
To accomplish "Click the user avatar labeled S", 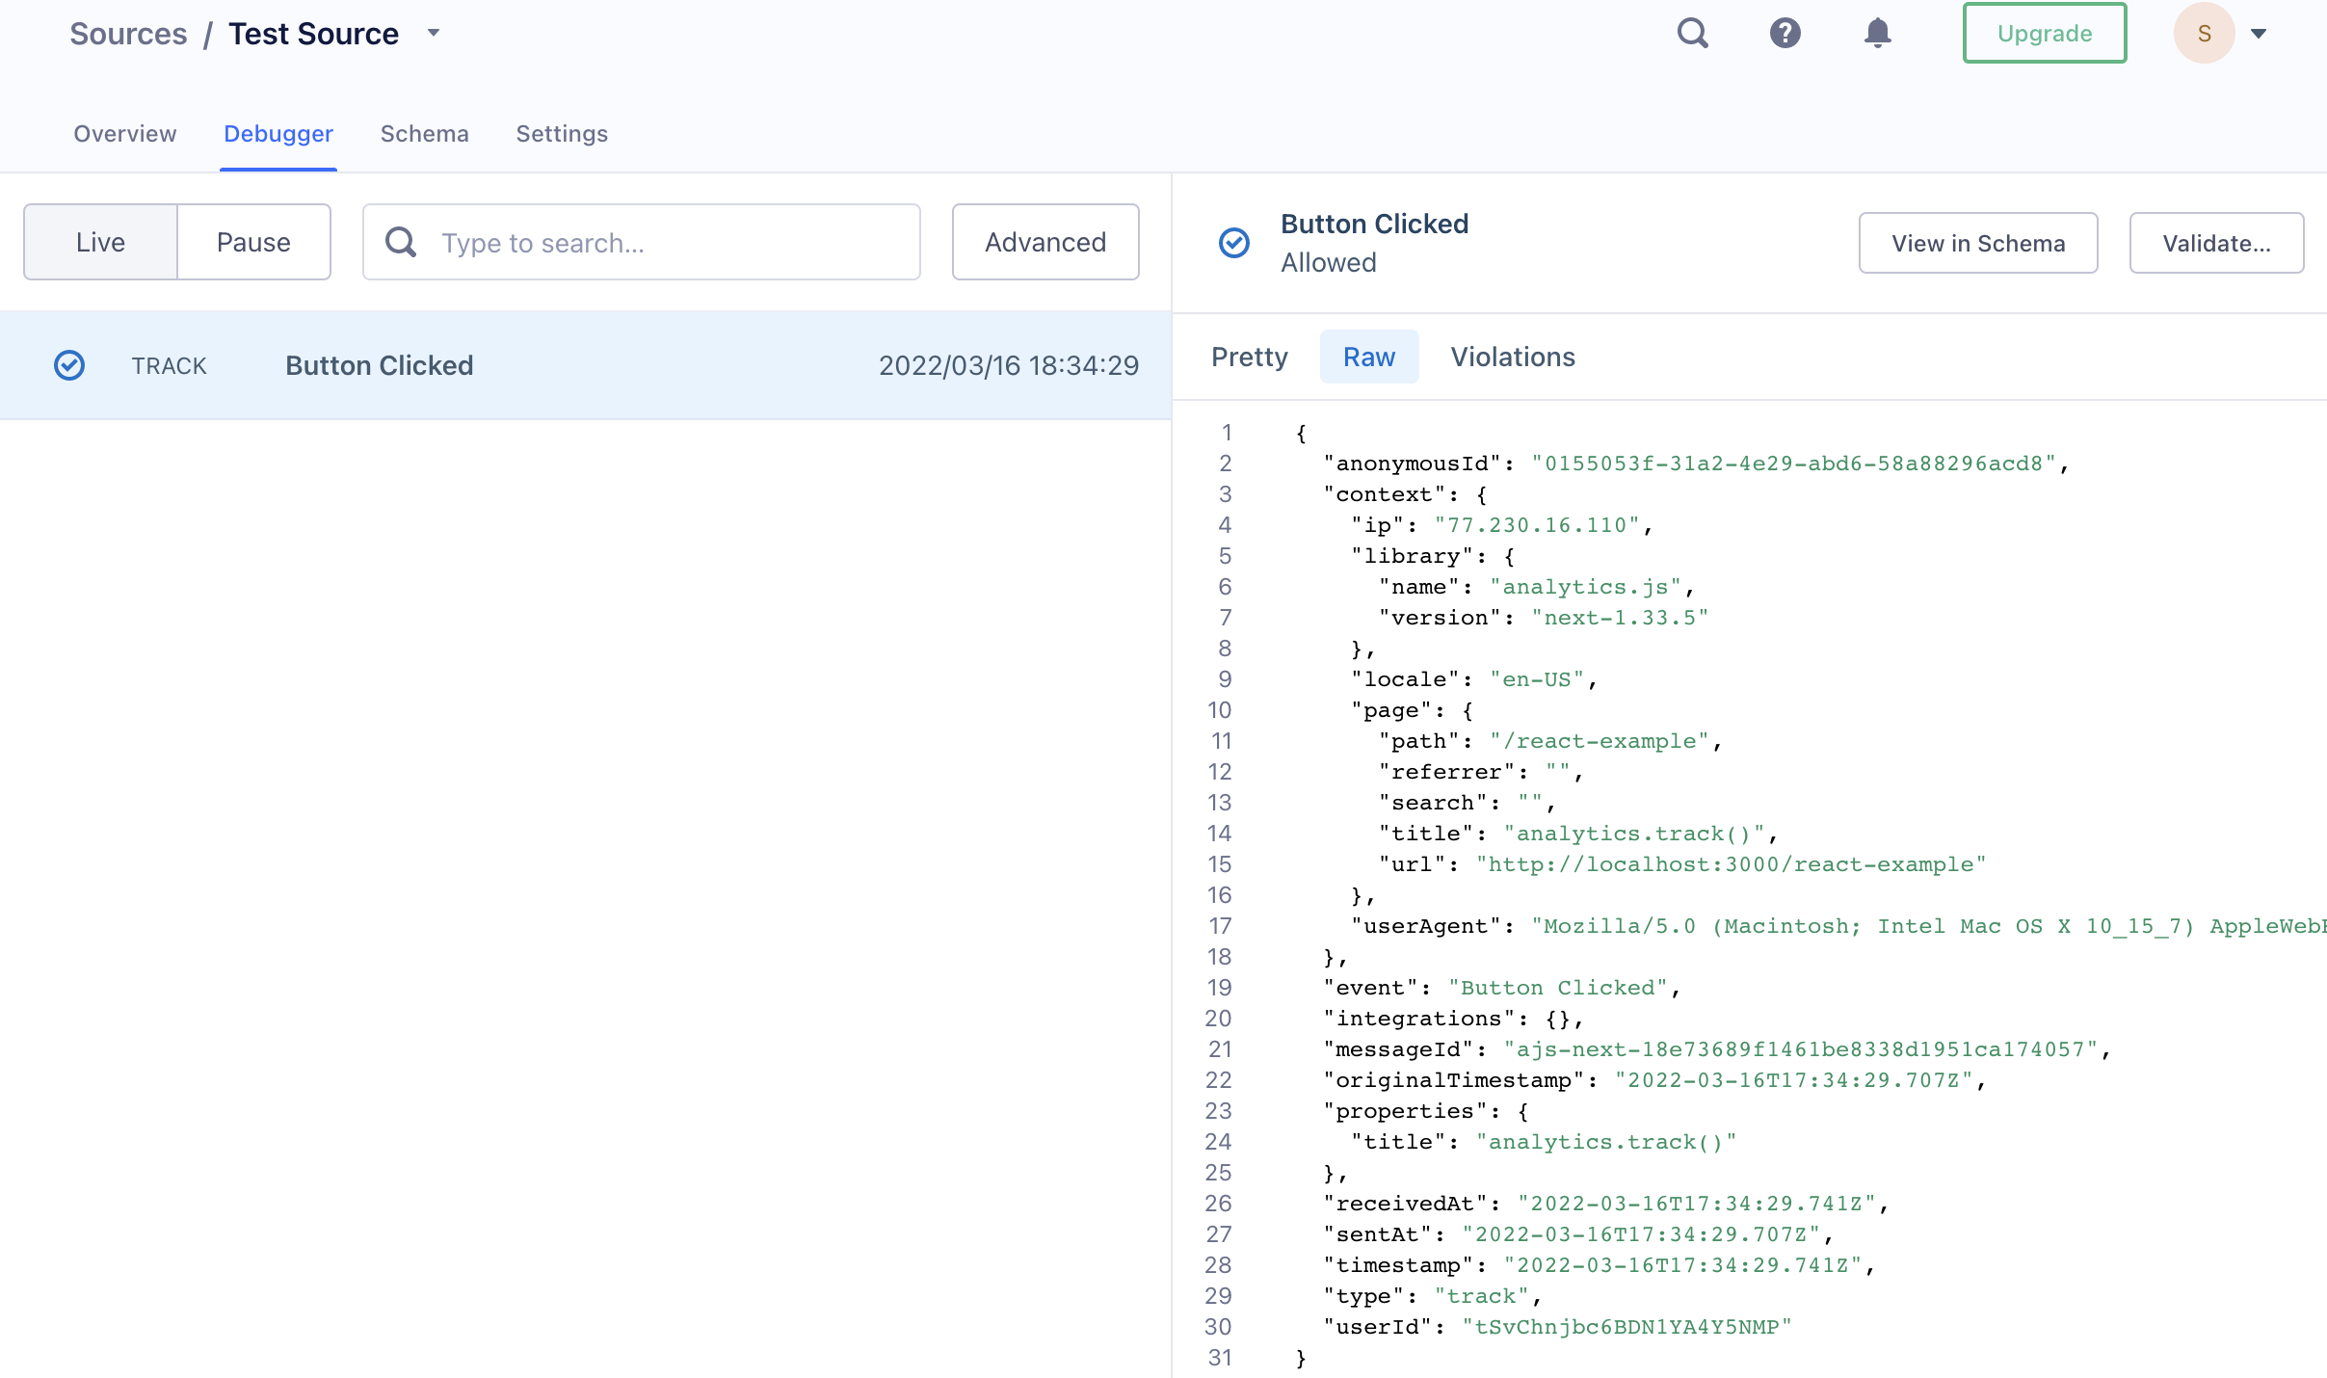I will click(x=2204, y=34).
